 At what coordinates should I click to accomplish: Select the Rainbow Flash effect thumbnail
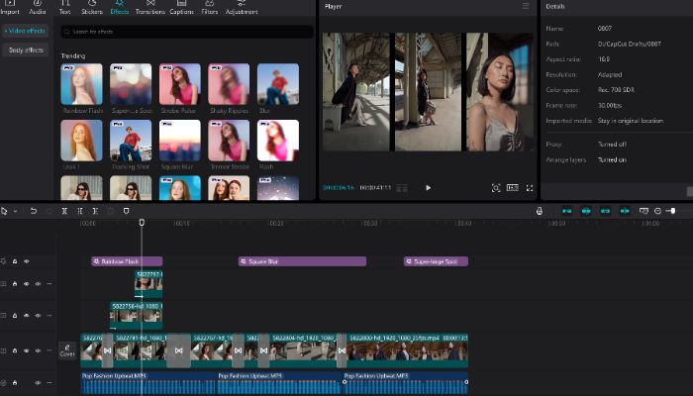[x=81, y=84]
